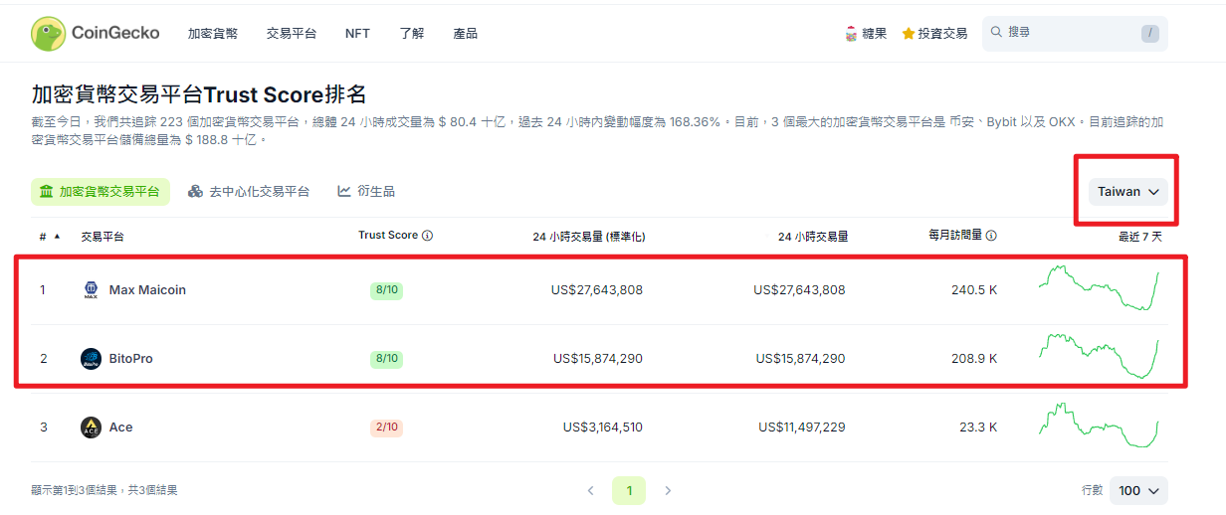Click the CoinGecko gecko logo
This screenshot has width=1226, height=515.
click(x=48, y=33)
